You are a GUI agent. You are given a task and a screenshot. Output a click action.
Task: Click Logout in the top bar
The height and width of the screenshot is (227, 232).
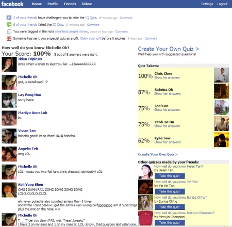[222, 4]
